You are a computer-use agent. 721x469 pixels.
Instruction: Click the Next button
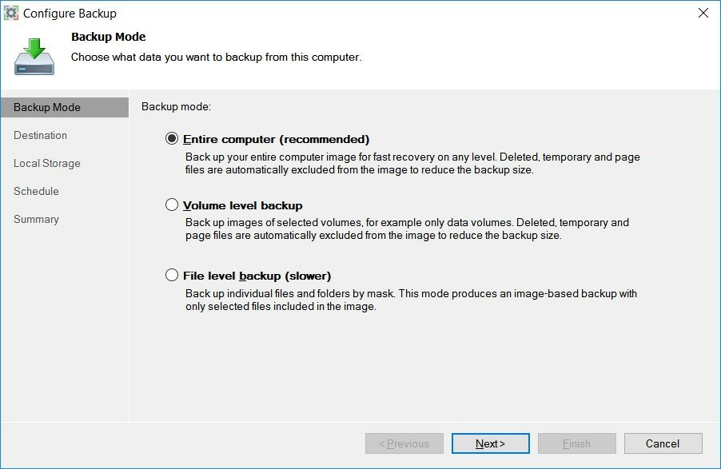click(x=490, y=443)
